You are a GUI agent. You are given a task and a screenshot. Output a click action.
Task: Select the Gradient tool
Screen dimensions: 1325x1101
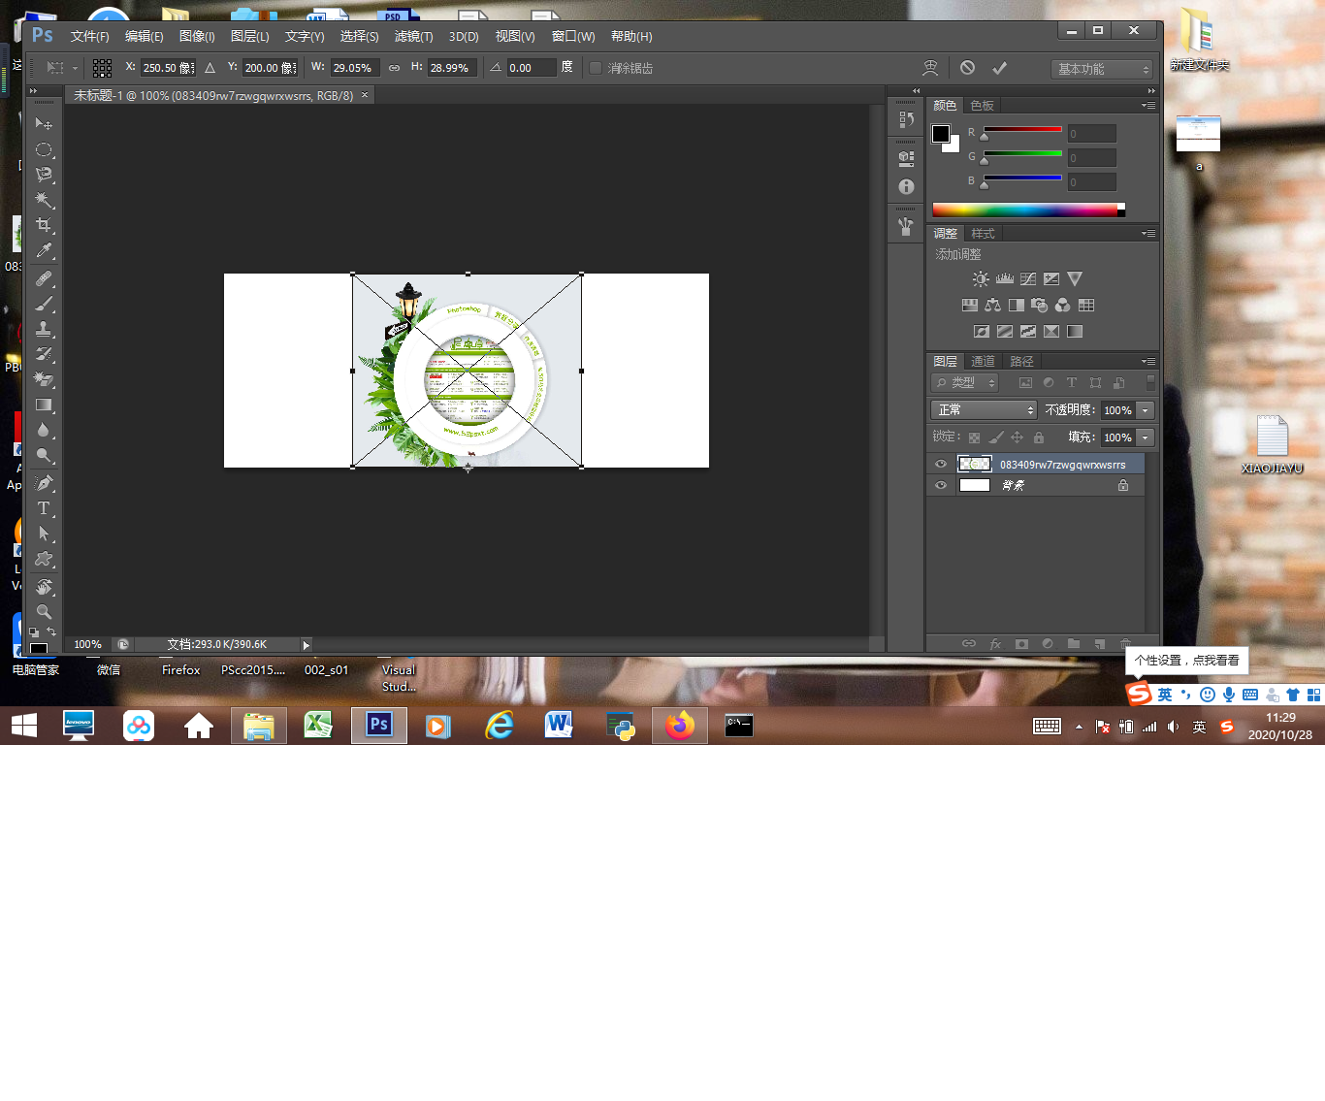(x=44, y=405)
